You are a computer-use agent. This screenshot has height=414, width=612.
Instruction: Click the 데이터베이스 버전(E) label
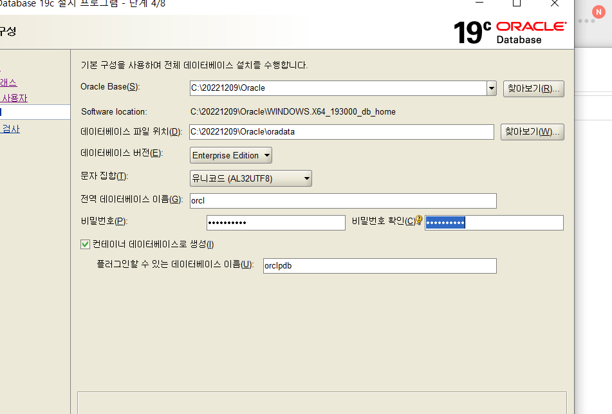(122, 153)
